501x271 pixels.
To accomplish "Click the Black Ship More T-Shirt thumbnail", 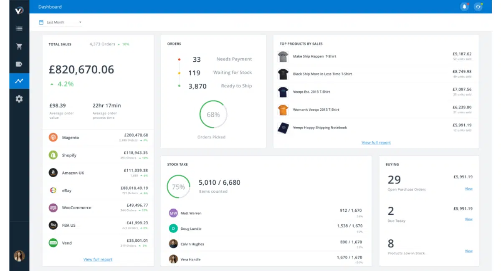I will pyautogui.click(x=283, y=74).
